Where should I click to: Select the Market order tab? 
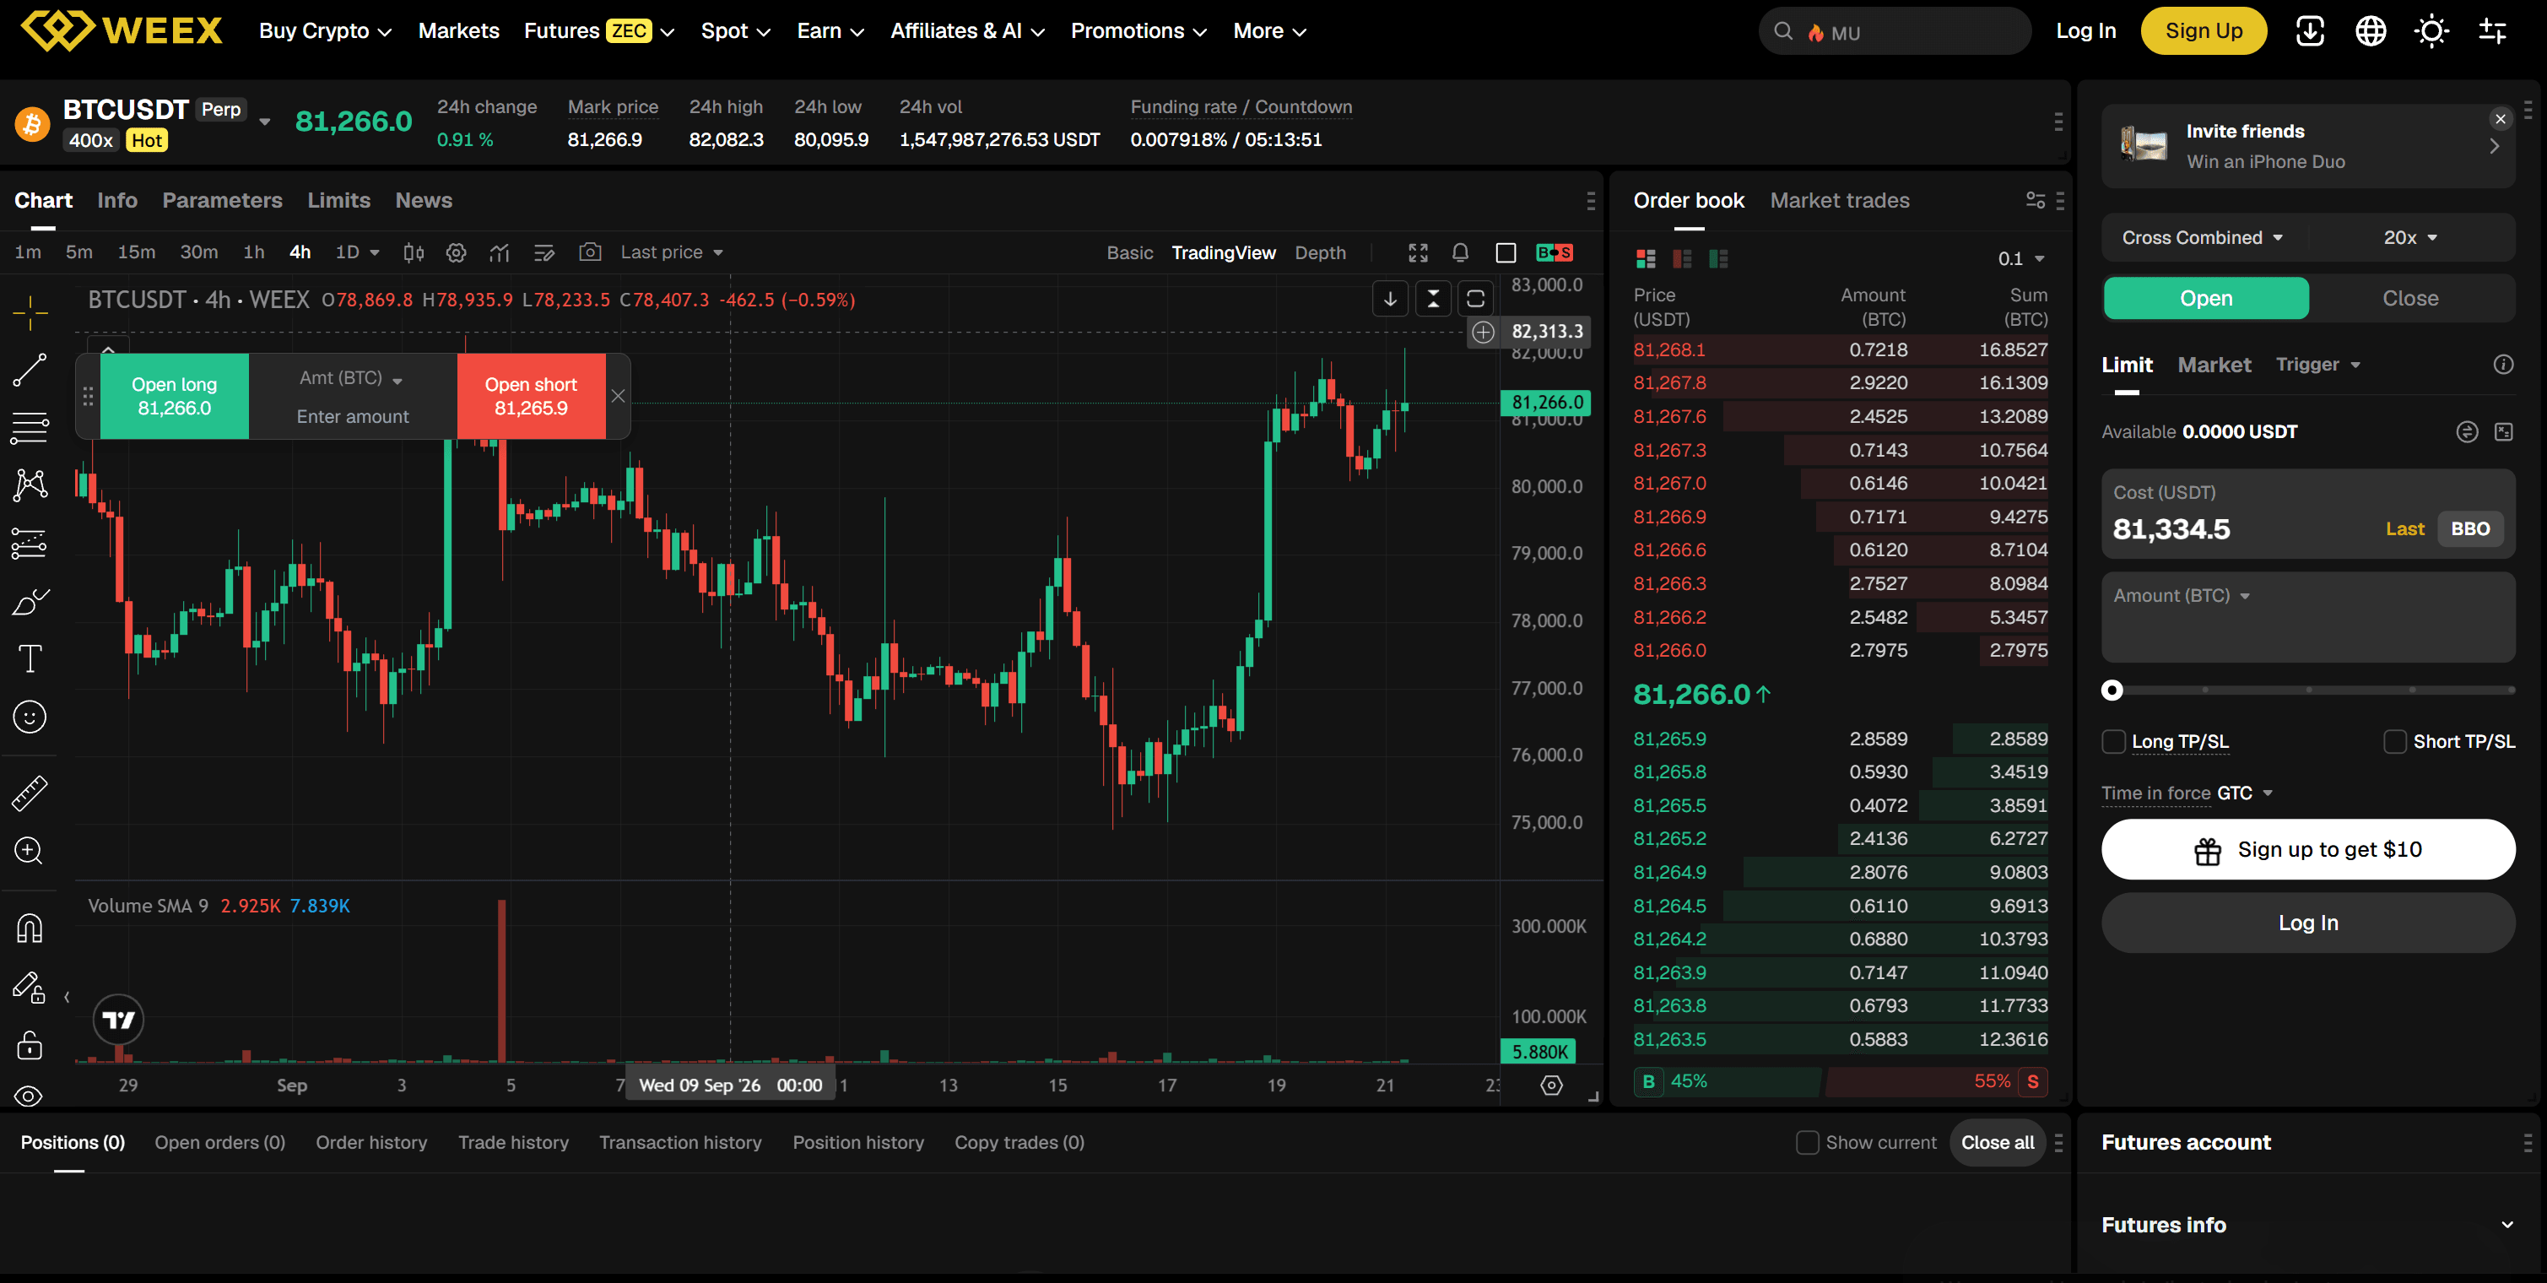click(2214, 365)
